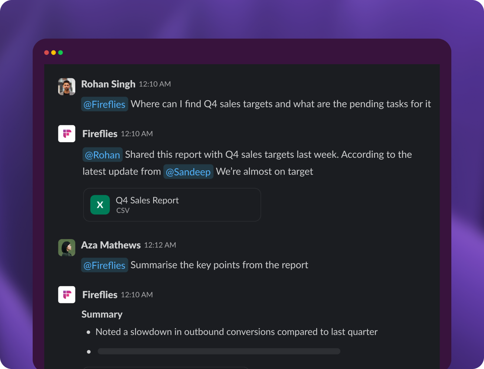484x369 pixels.
Task: Click Fireflies logo beside the @Rohan reply
Action: click(x=67, y=134)
